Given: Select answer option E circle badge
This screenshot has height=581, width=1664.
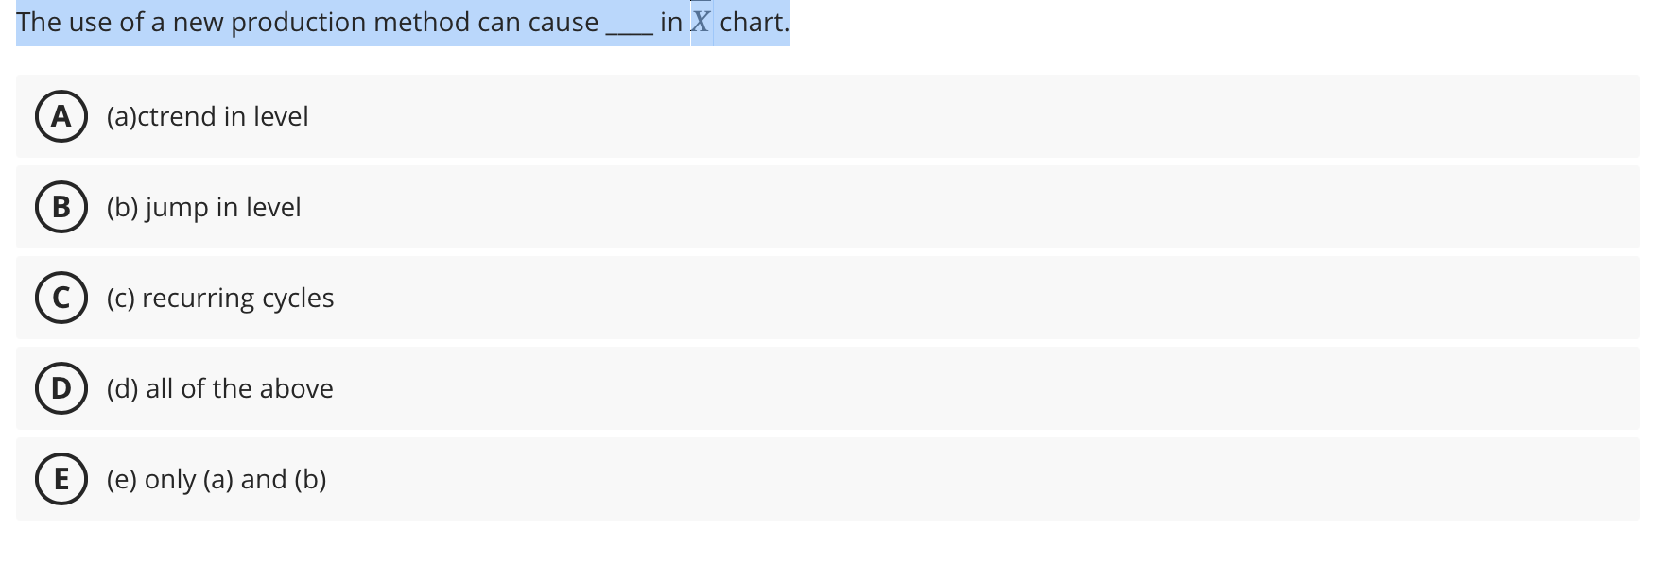Looking at the screenshot, I should [x=61, y=479].
